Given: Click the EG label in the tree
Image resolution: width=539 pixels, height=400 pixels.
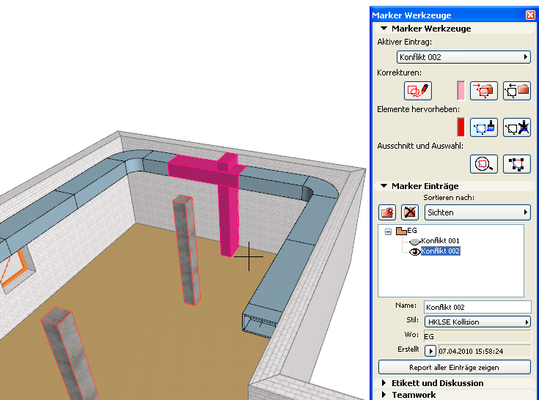Looking at the screenshot, I should tap(412, 230).
